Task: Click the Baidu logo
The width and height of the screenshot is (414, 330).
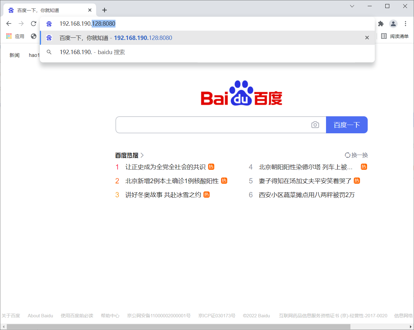Action: coord(241,93)
